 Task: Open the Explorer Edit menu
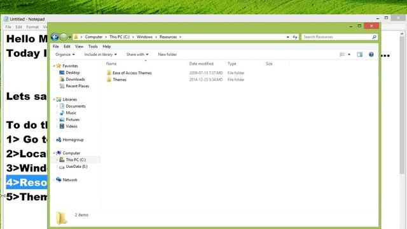point(67,46)
